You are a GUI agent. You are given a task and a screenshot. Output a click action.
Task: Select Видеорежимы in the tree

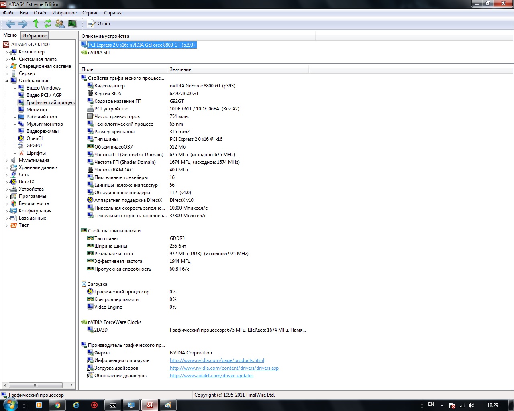pyautogui.click(x=43, y=131)
